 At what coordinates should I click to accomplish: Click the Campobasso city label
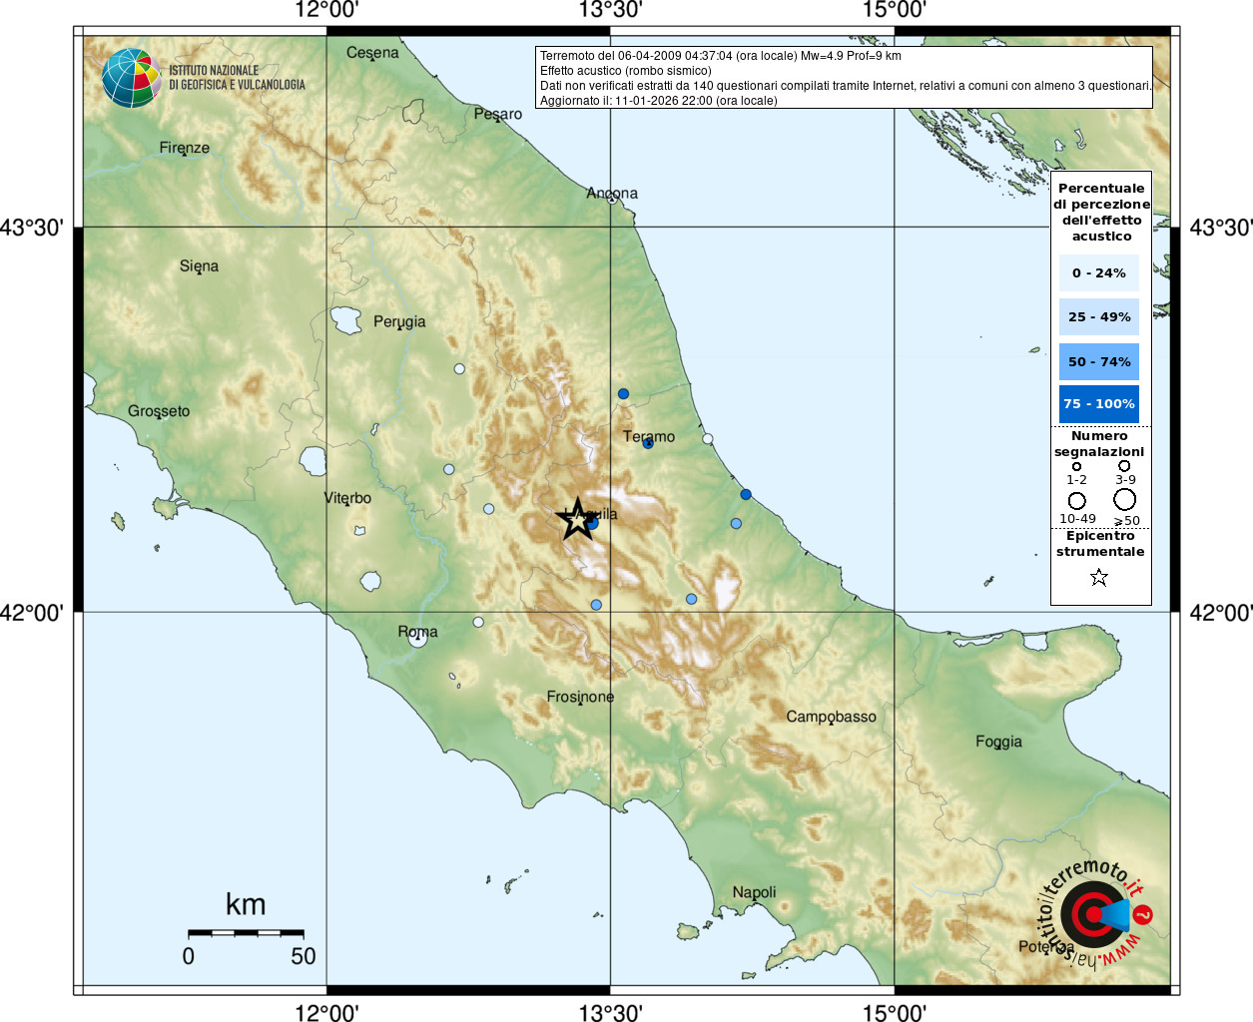click(831, 717)
